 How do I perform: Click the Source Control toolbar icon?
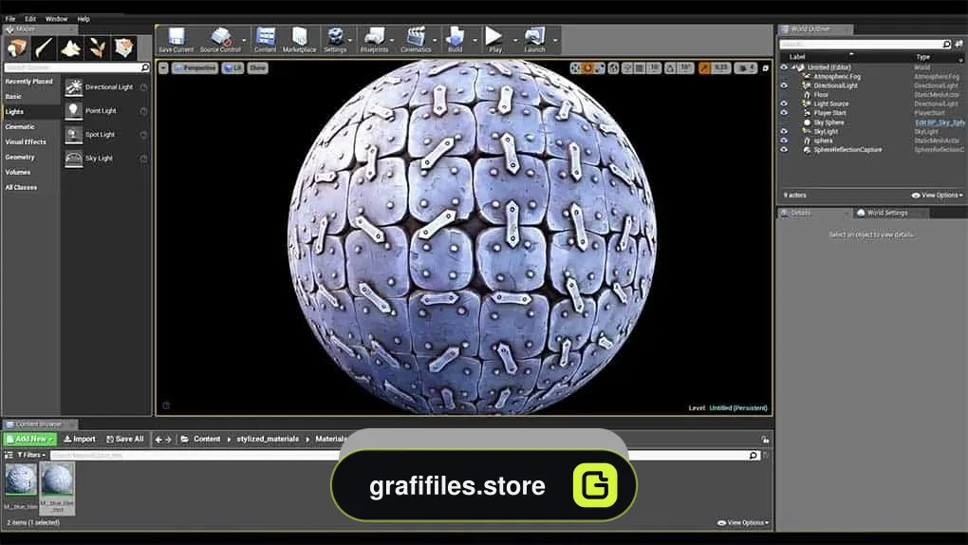[x=220, y=37]
